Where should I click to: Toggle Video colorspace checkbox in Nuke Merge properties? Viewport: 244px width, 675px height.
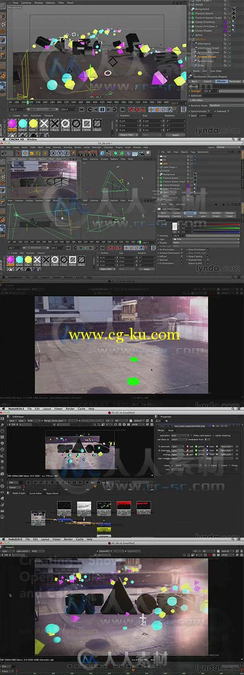(191, 436)
